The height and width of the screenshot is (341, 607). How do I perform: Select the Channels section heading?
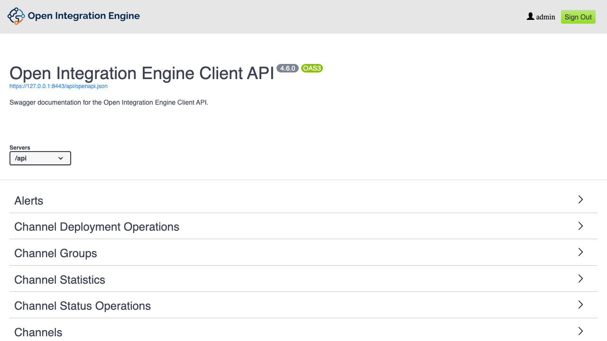point(38,332)
